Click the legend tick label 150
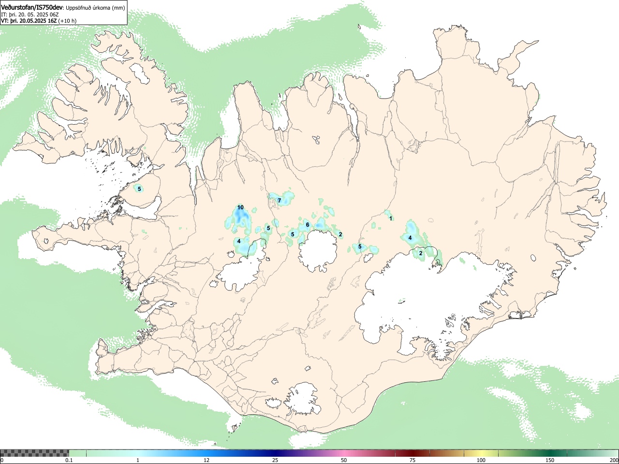The image size is (619, 464). [550, 460]
